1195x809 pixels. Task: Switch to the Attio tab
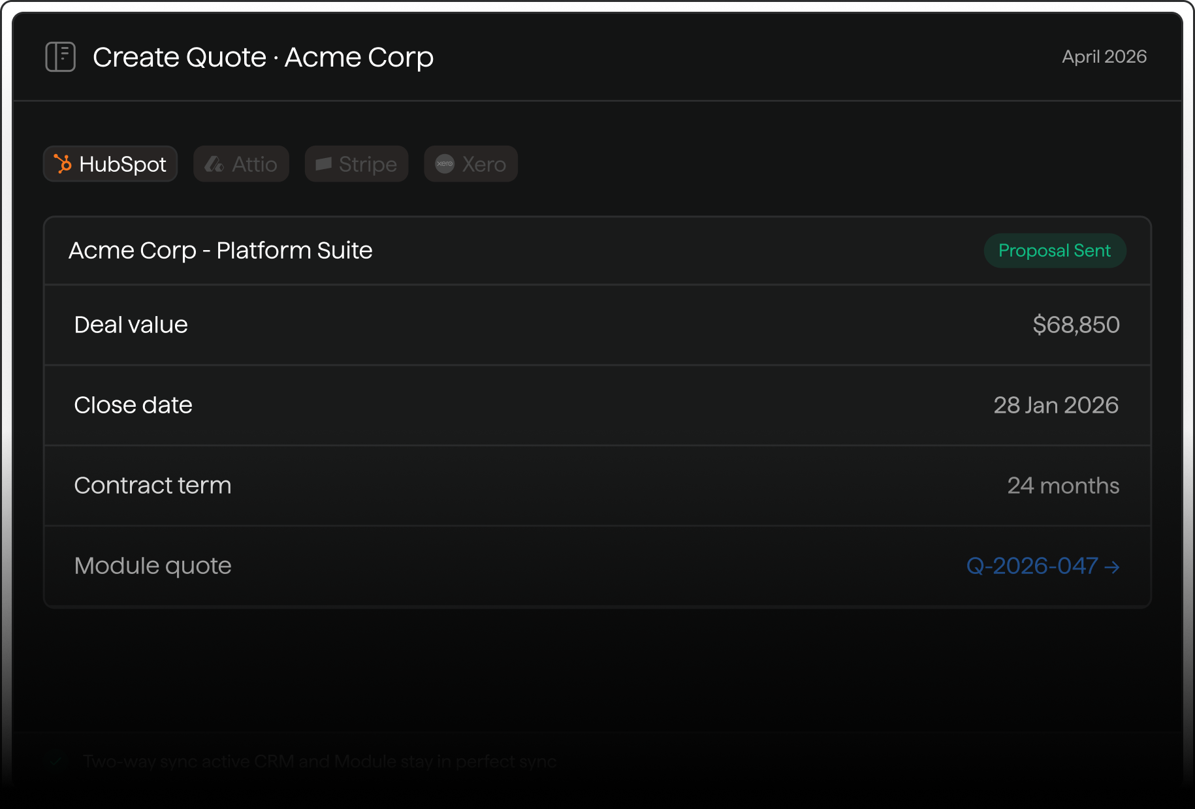coord(241,164)
